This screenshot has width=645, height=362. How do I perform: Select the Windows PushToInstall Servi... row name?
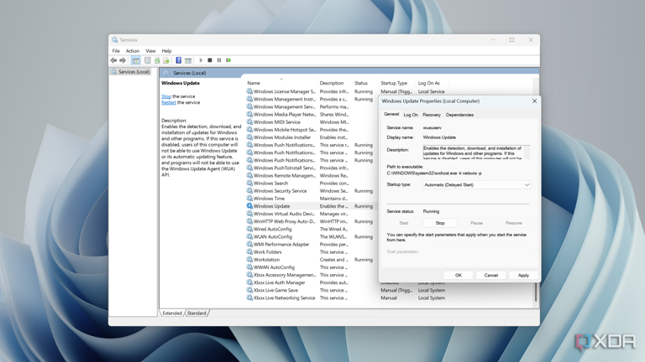[285, 168]
